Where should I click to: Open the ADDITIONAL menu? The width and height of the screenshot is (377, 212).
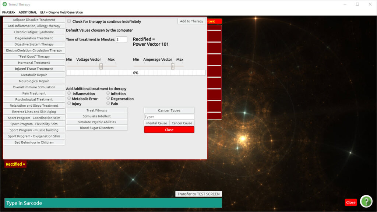pos(28,12)
